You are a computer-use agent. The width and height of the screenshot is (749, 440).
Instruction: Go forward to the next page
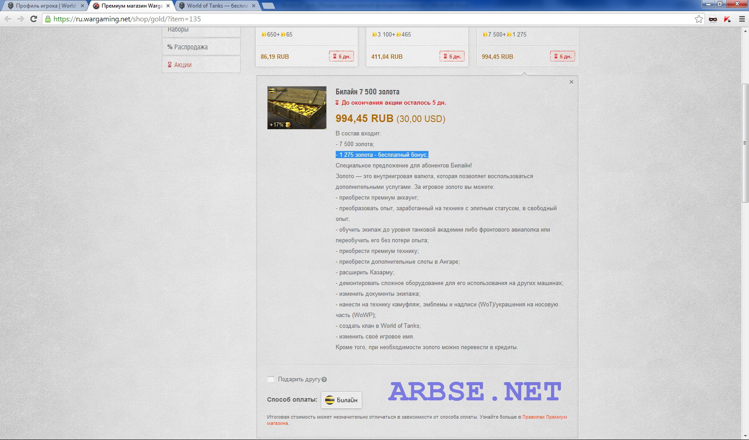[x=21, y=19]
